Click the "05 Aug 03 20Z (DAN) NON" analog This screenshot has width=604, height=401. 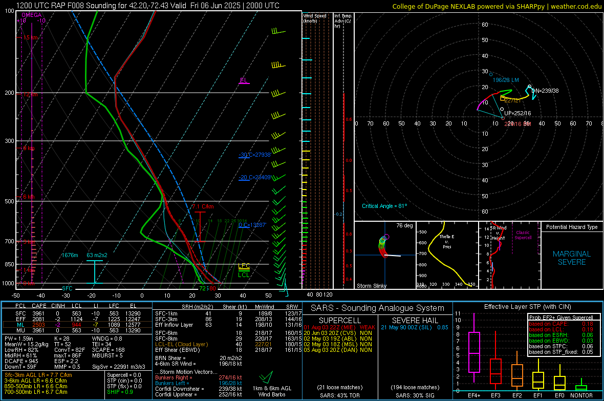click(338, 350)
